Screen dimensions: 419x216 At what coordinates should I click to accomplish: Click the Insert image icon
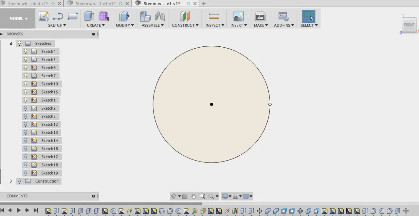click(238, 16)
